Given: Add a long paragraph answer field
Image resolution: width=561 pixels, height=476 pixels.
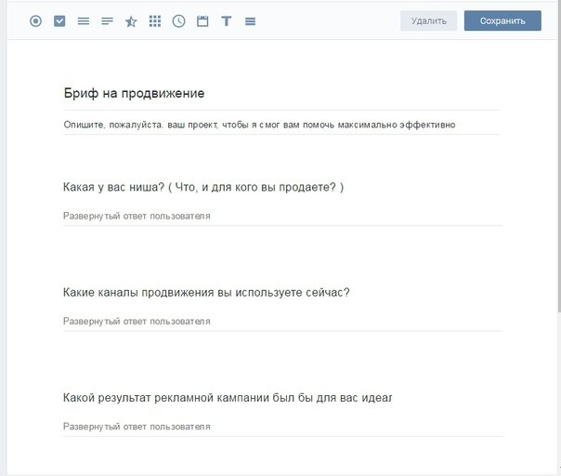Looking at the screenshot, I should click(107, 21).
